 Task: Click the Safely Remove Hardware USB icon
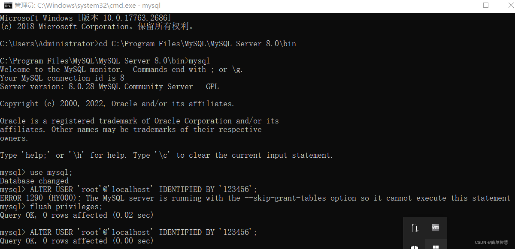414,228
